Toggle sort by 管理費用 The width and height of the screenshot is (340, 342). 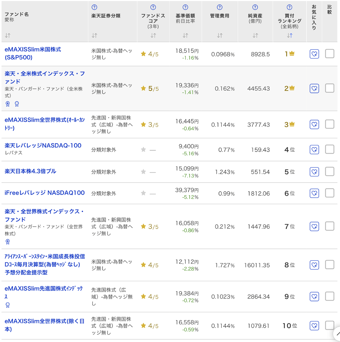click(x=219, y=36)
